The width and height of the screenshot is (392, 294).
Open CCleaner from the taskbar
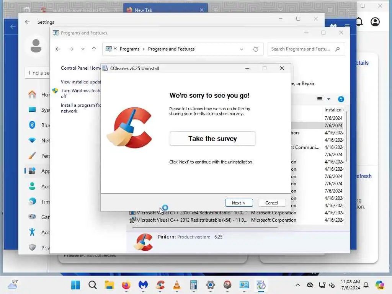coord(160,285)
